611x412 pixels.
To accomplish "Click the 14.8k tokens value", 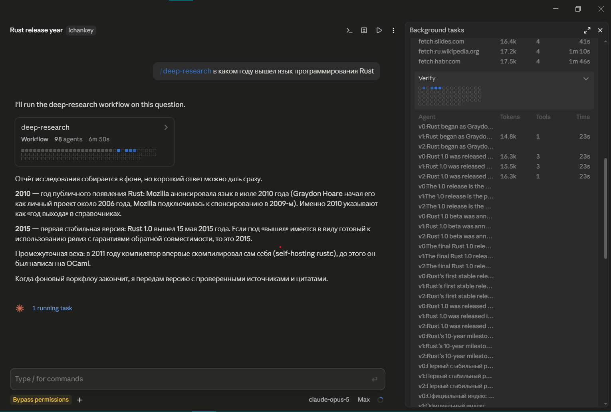I will [x=508, y=137].
